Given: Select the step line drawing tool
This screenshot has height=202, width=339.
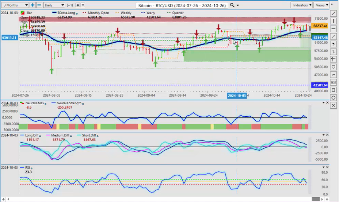Looking at the screenshot, I should click(x=334, y=51).
